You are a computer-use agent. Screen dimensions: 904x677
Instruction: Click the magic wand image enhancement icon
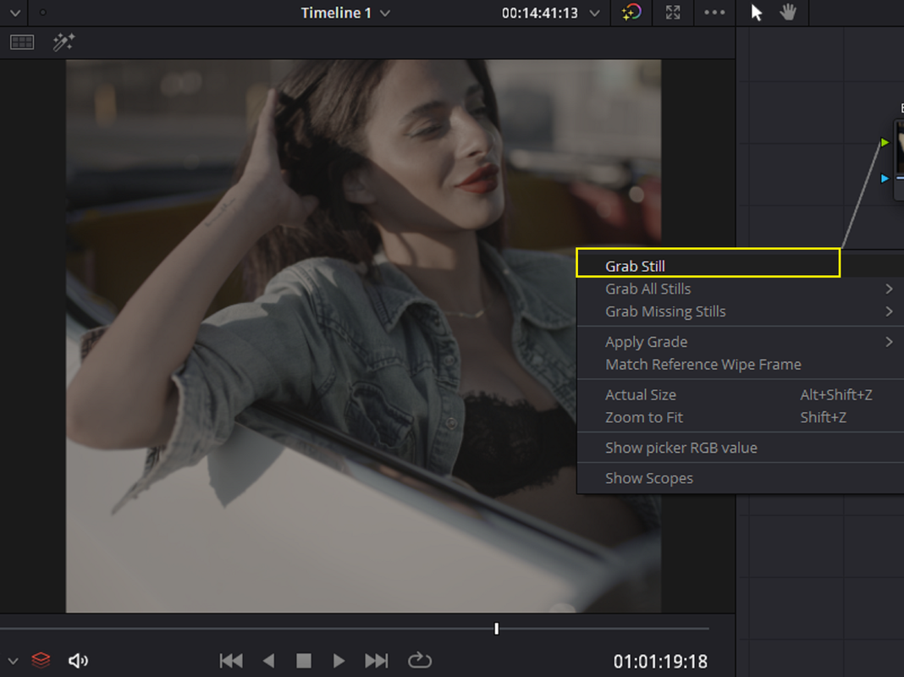pyautogui.click(x=63, y=42)
